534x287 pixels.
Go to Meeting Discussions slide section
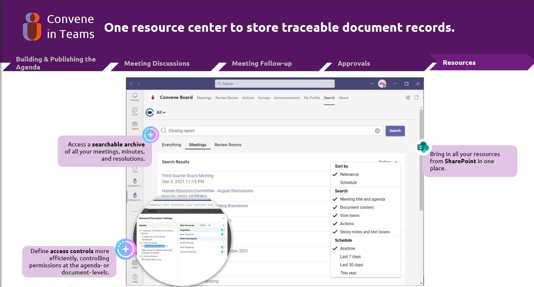pyautogui.click(x=157, y=64)
